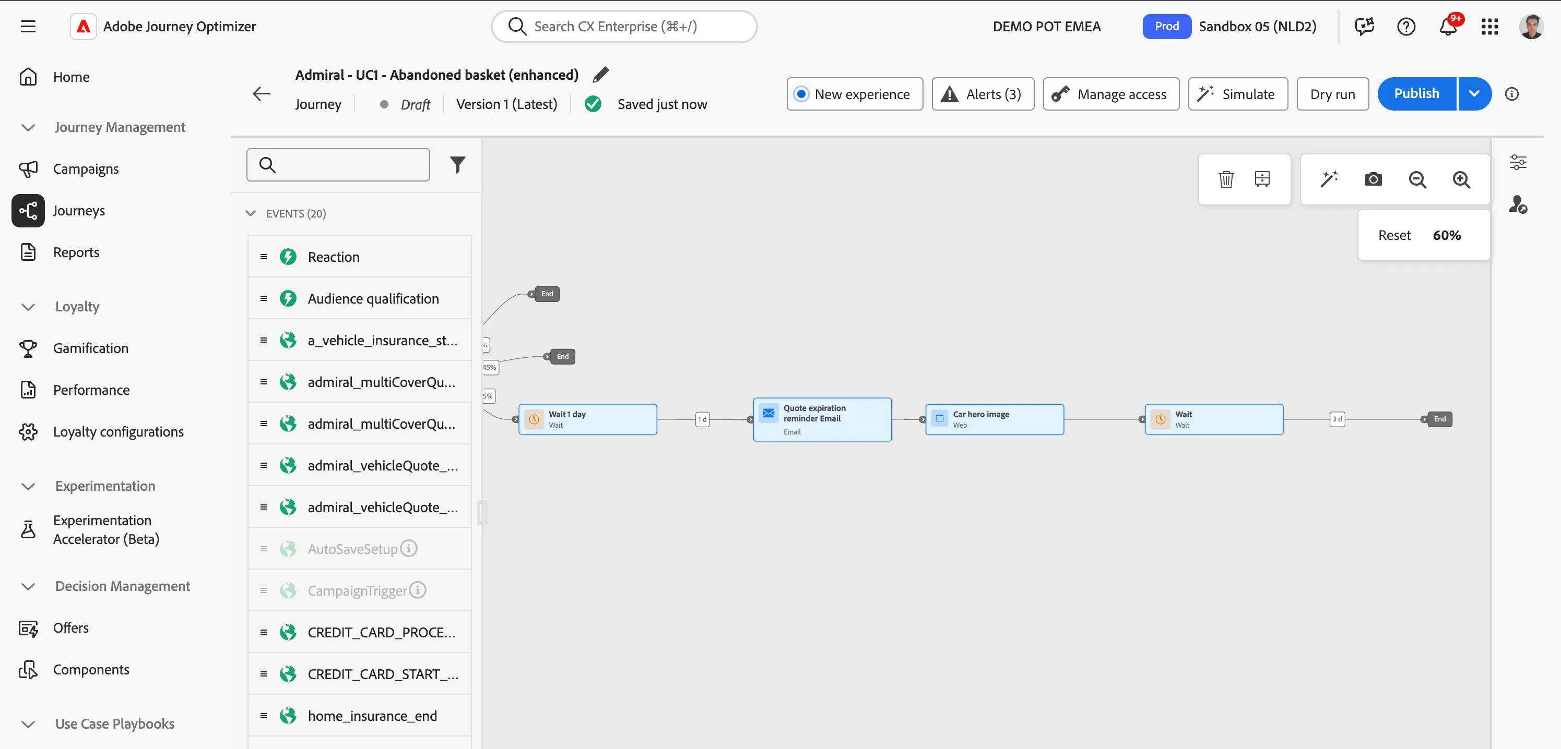Focus the Search CX Enterprise box
The image size is (1561, 749).
point(624,26)
